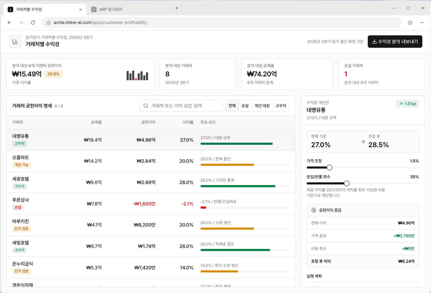Adjust the 운임/반품 회수 slider handle
This screenshot has height=293, width=431.
tap(346, 183)
